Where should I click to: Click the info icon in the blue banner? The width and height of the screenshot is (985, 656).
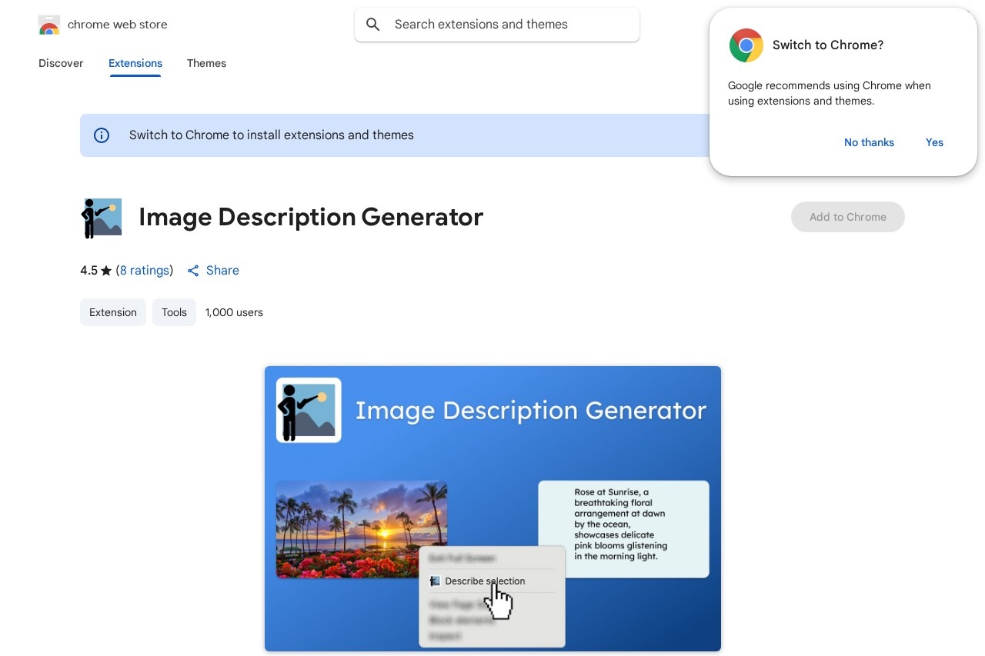pyautogui.click(x=102, y=135)
